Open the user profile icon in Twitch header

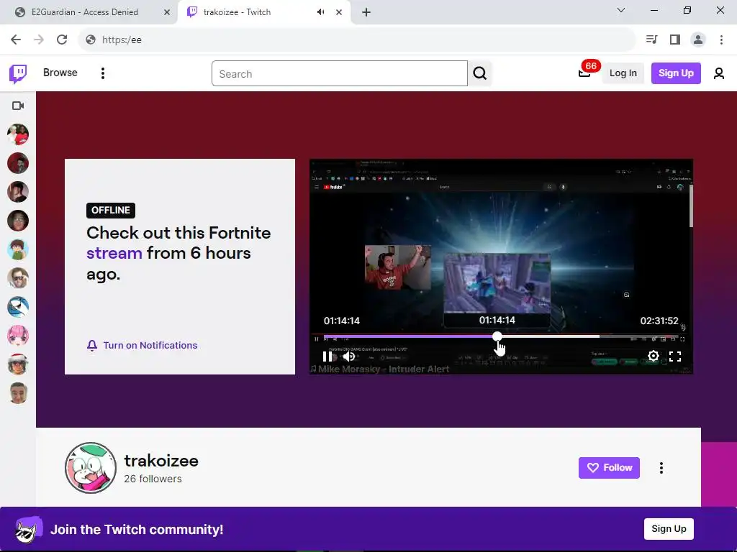coord(719,73)
